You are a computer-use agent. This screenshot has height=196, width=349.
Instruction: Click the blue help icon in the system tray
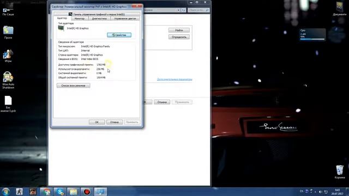coord(306,191)
